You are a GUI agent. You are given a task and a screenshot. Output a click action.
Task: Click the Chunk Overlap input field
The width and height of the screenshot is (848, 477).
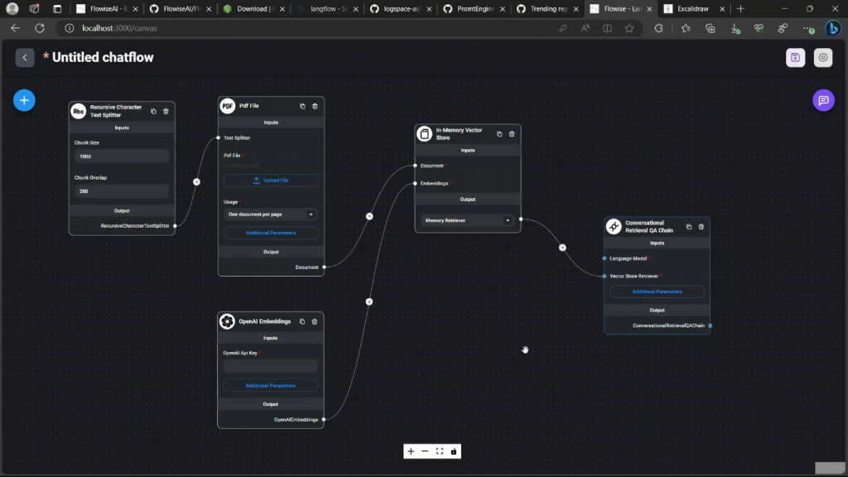(122, 191)
